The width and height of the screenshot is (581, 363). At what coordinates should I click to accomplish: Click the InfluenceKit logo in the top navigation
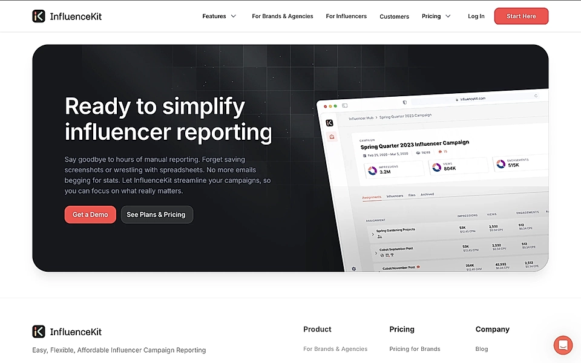[67, 16]
